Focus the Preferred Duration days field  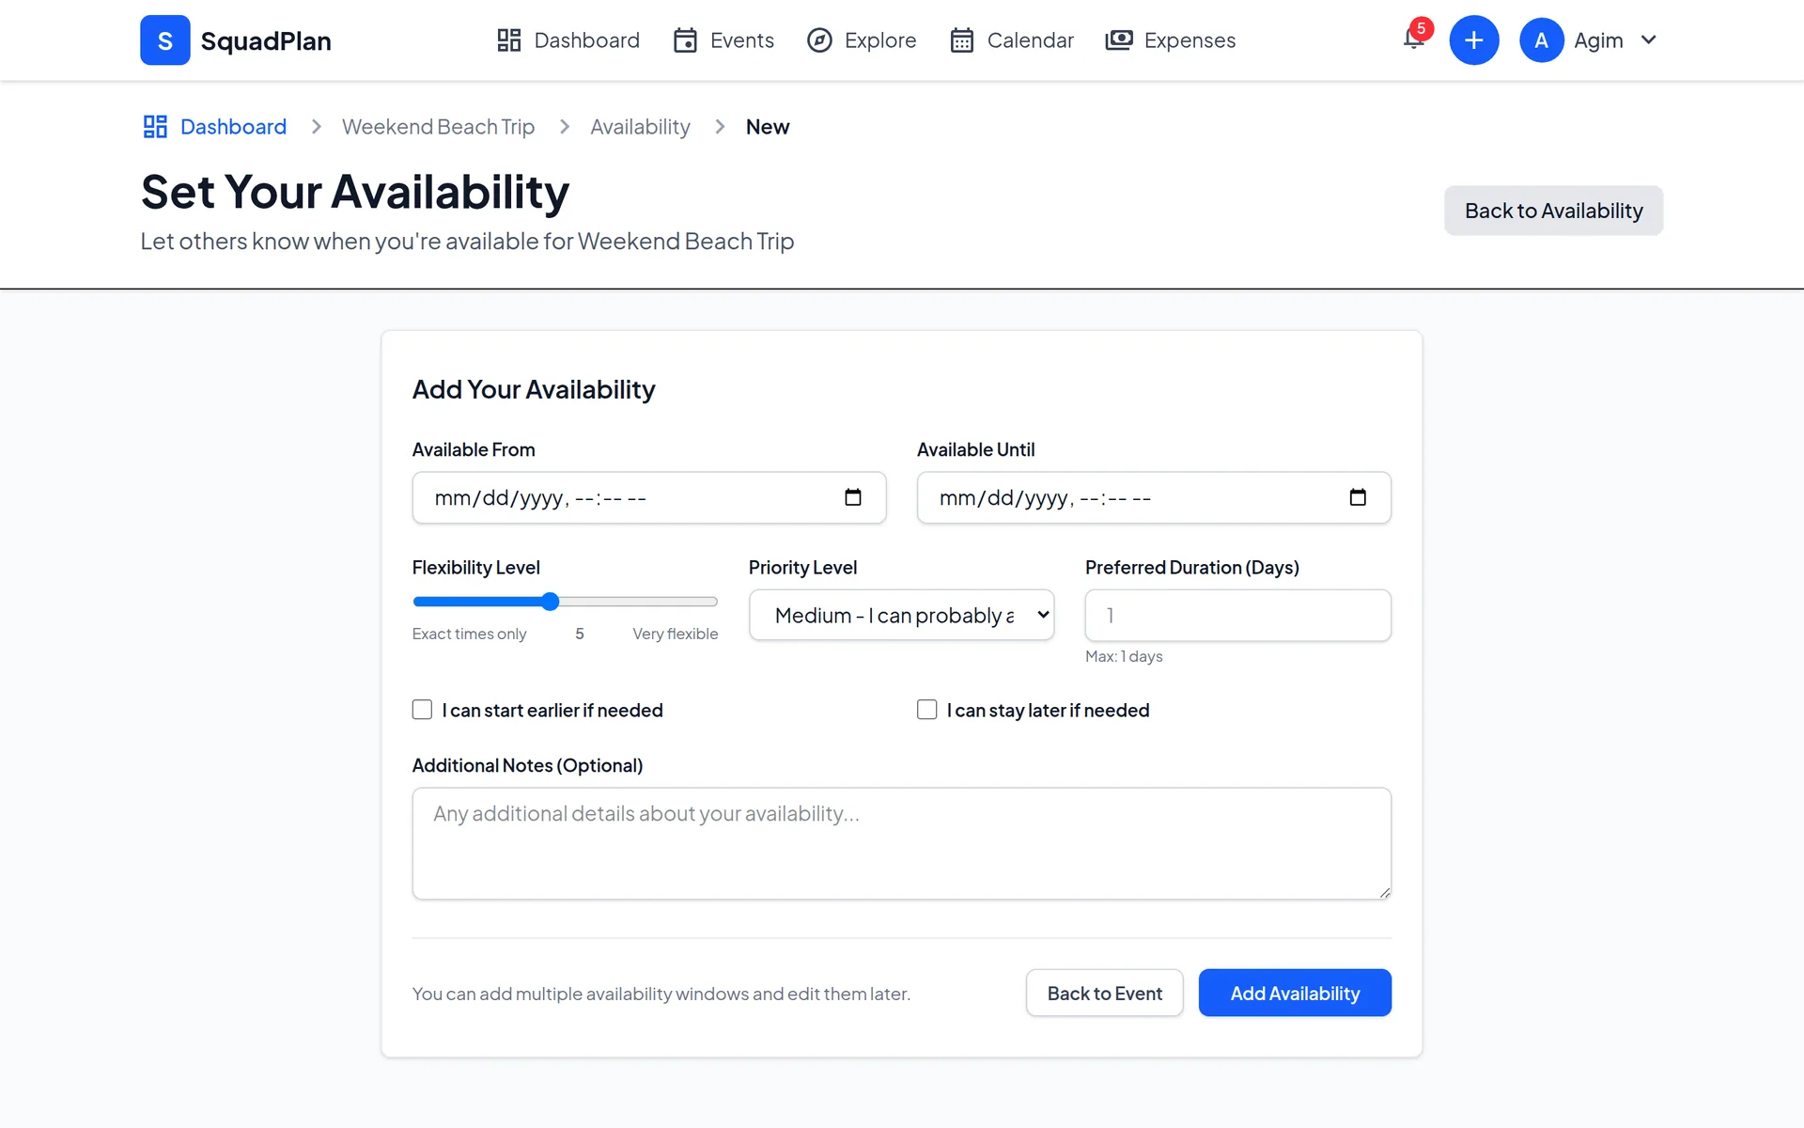click(1237, 615)
